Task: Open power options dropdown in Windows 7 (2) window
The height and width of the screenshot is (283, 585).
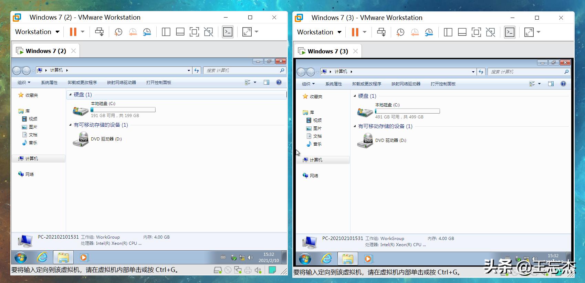Action: click(x=83, y=32)
